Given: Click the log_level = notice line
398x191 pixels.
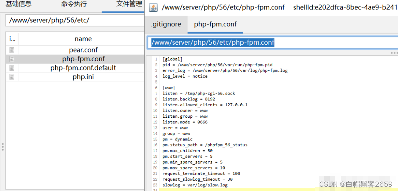Looking at the screenshot, I should tap(185, 76).
